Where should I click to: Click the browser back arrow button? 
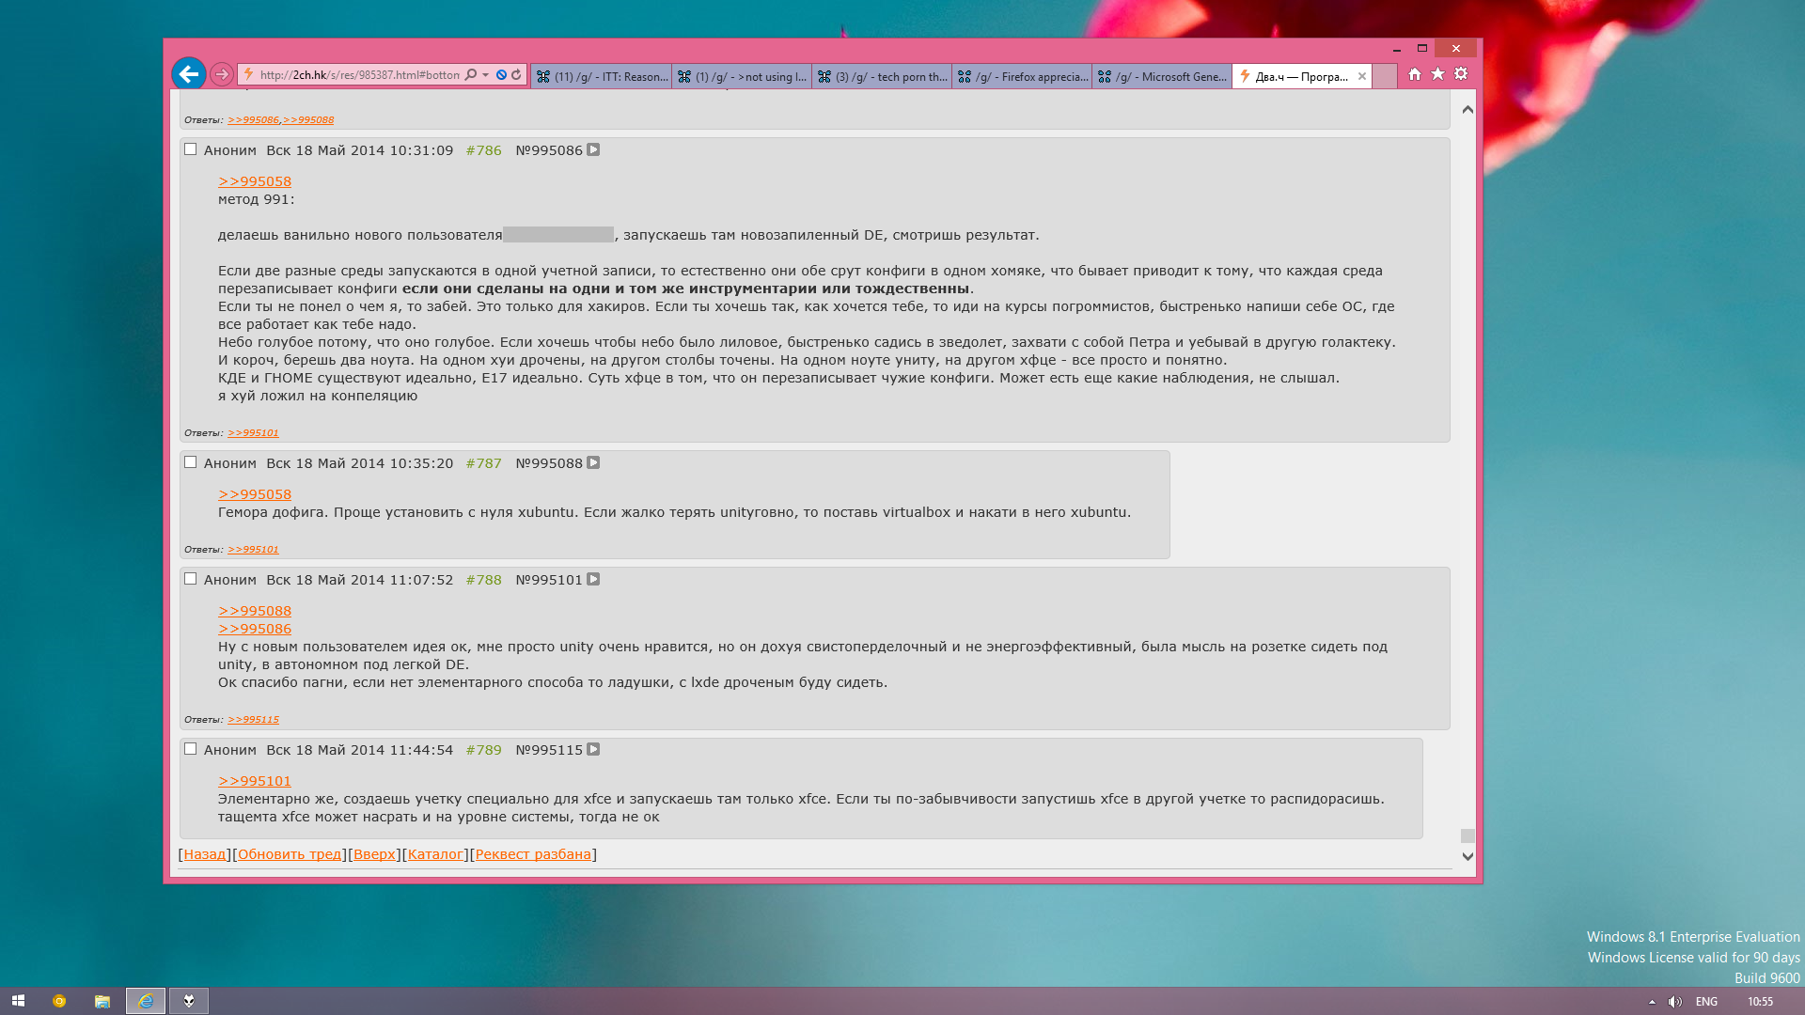(189, 74)
